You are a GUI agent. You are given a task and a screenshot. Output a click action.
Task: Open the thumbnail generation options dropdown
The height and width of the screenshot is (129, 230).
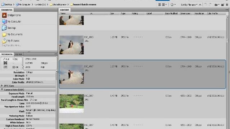pos(164,5)
